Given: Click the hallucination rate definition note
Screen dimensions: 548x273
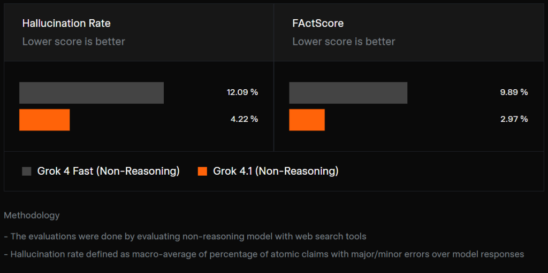Looking at the screenshot, I should (264, 254).
